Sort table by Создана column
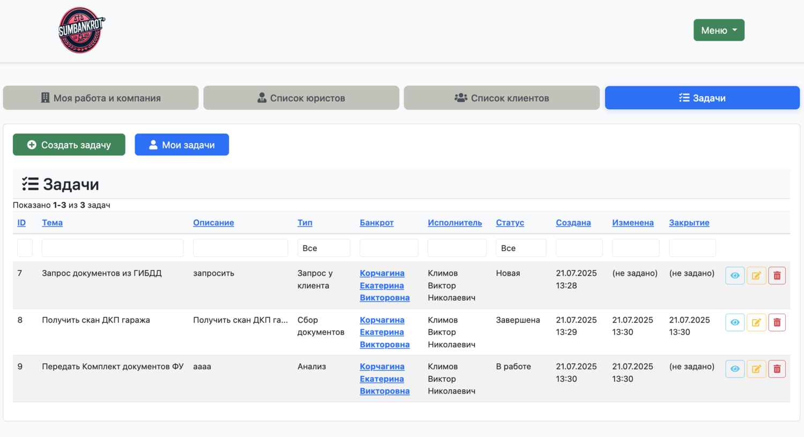This screenshot has width=804, height=437. 573,222
